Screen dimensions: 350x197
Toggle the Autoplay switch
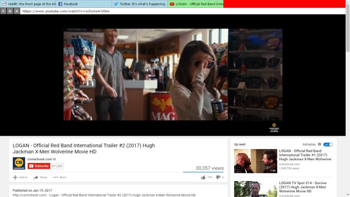tap(328, 144)
